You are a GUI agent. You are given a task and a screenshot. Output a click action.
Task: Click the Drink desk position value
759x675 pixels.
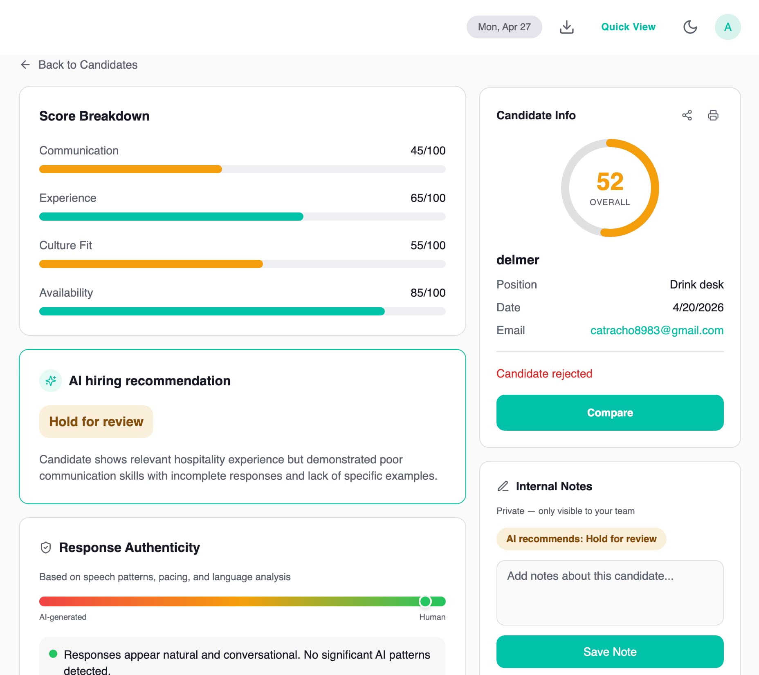coord(696,284)
